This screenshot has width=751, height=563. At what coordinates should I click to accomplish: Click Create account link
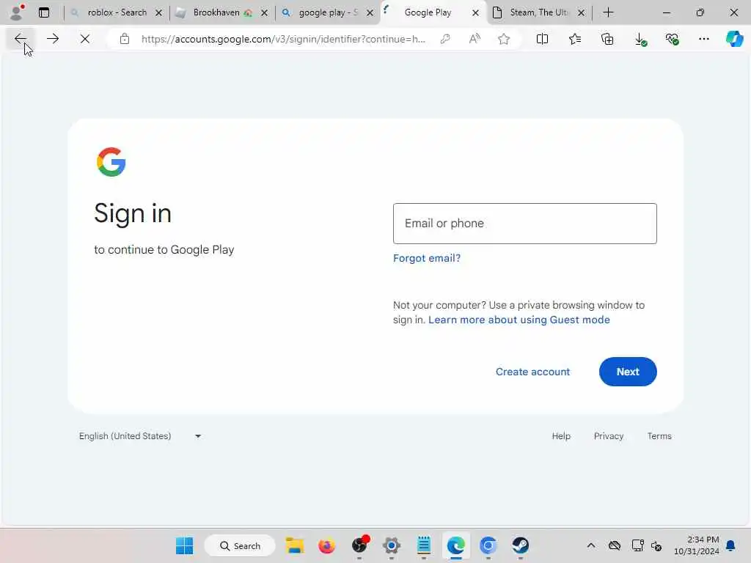pyautogui.click(x=532, y=372)
